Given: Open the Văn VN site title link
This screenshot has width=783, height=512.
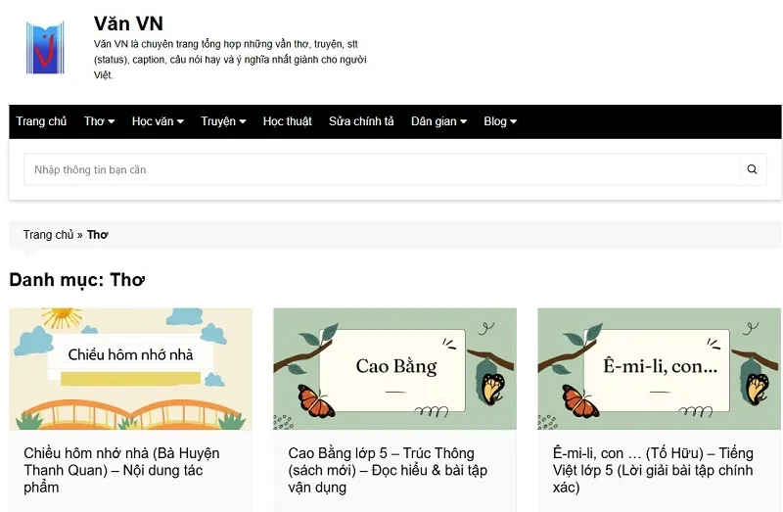Looking at the screenshot, I should 128,23.
